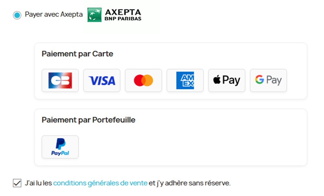324x196 pixels.
Task: Click the "BNP PARIBAS" text under AXEPTA
Action: tap(123, 19)
